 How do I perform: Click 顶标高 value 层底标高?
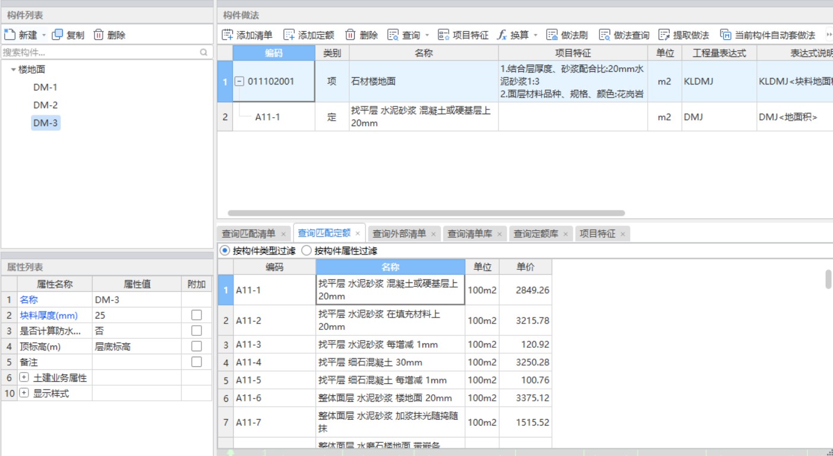pos(137,346)
